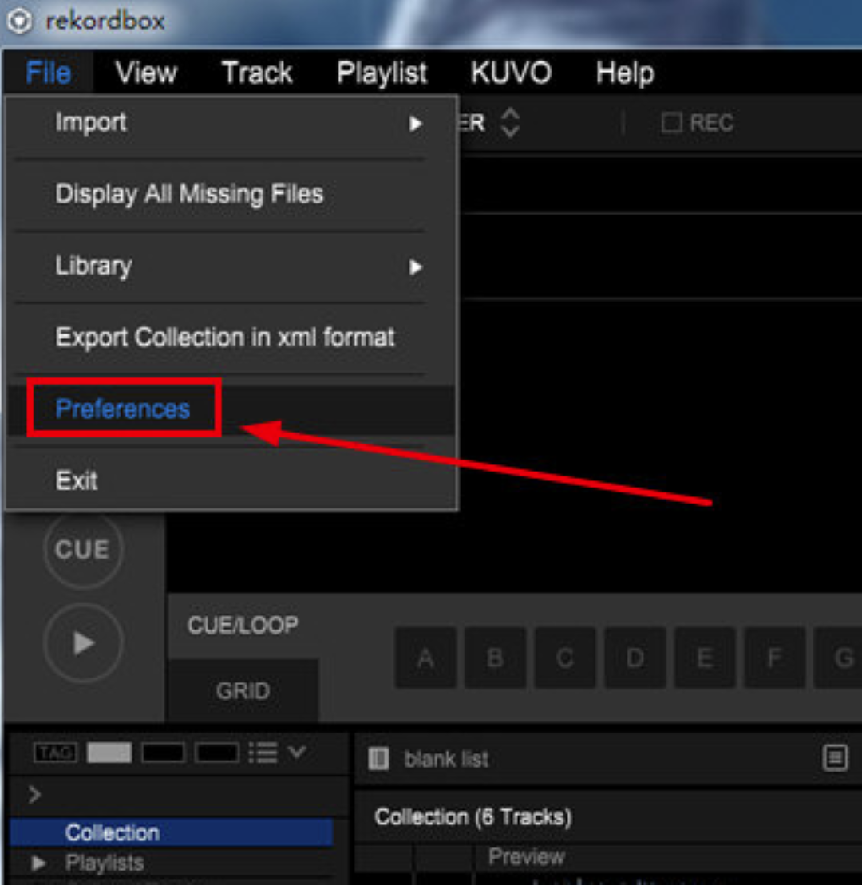Choose Preferences from the File menu
Screen dimensions: 862x885
point(123,409)
